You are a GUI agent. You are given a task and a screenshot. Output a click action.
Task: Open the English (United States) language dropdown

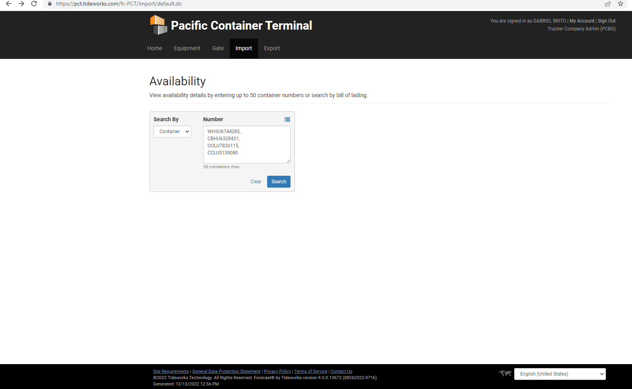(560, 374)
